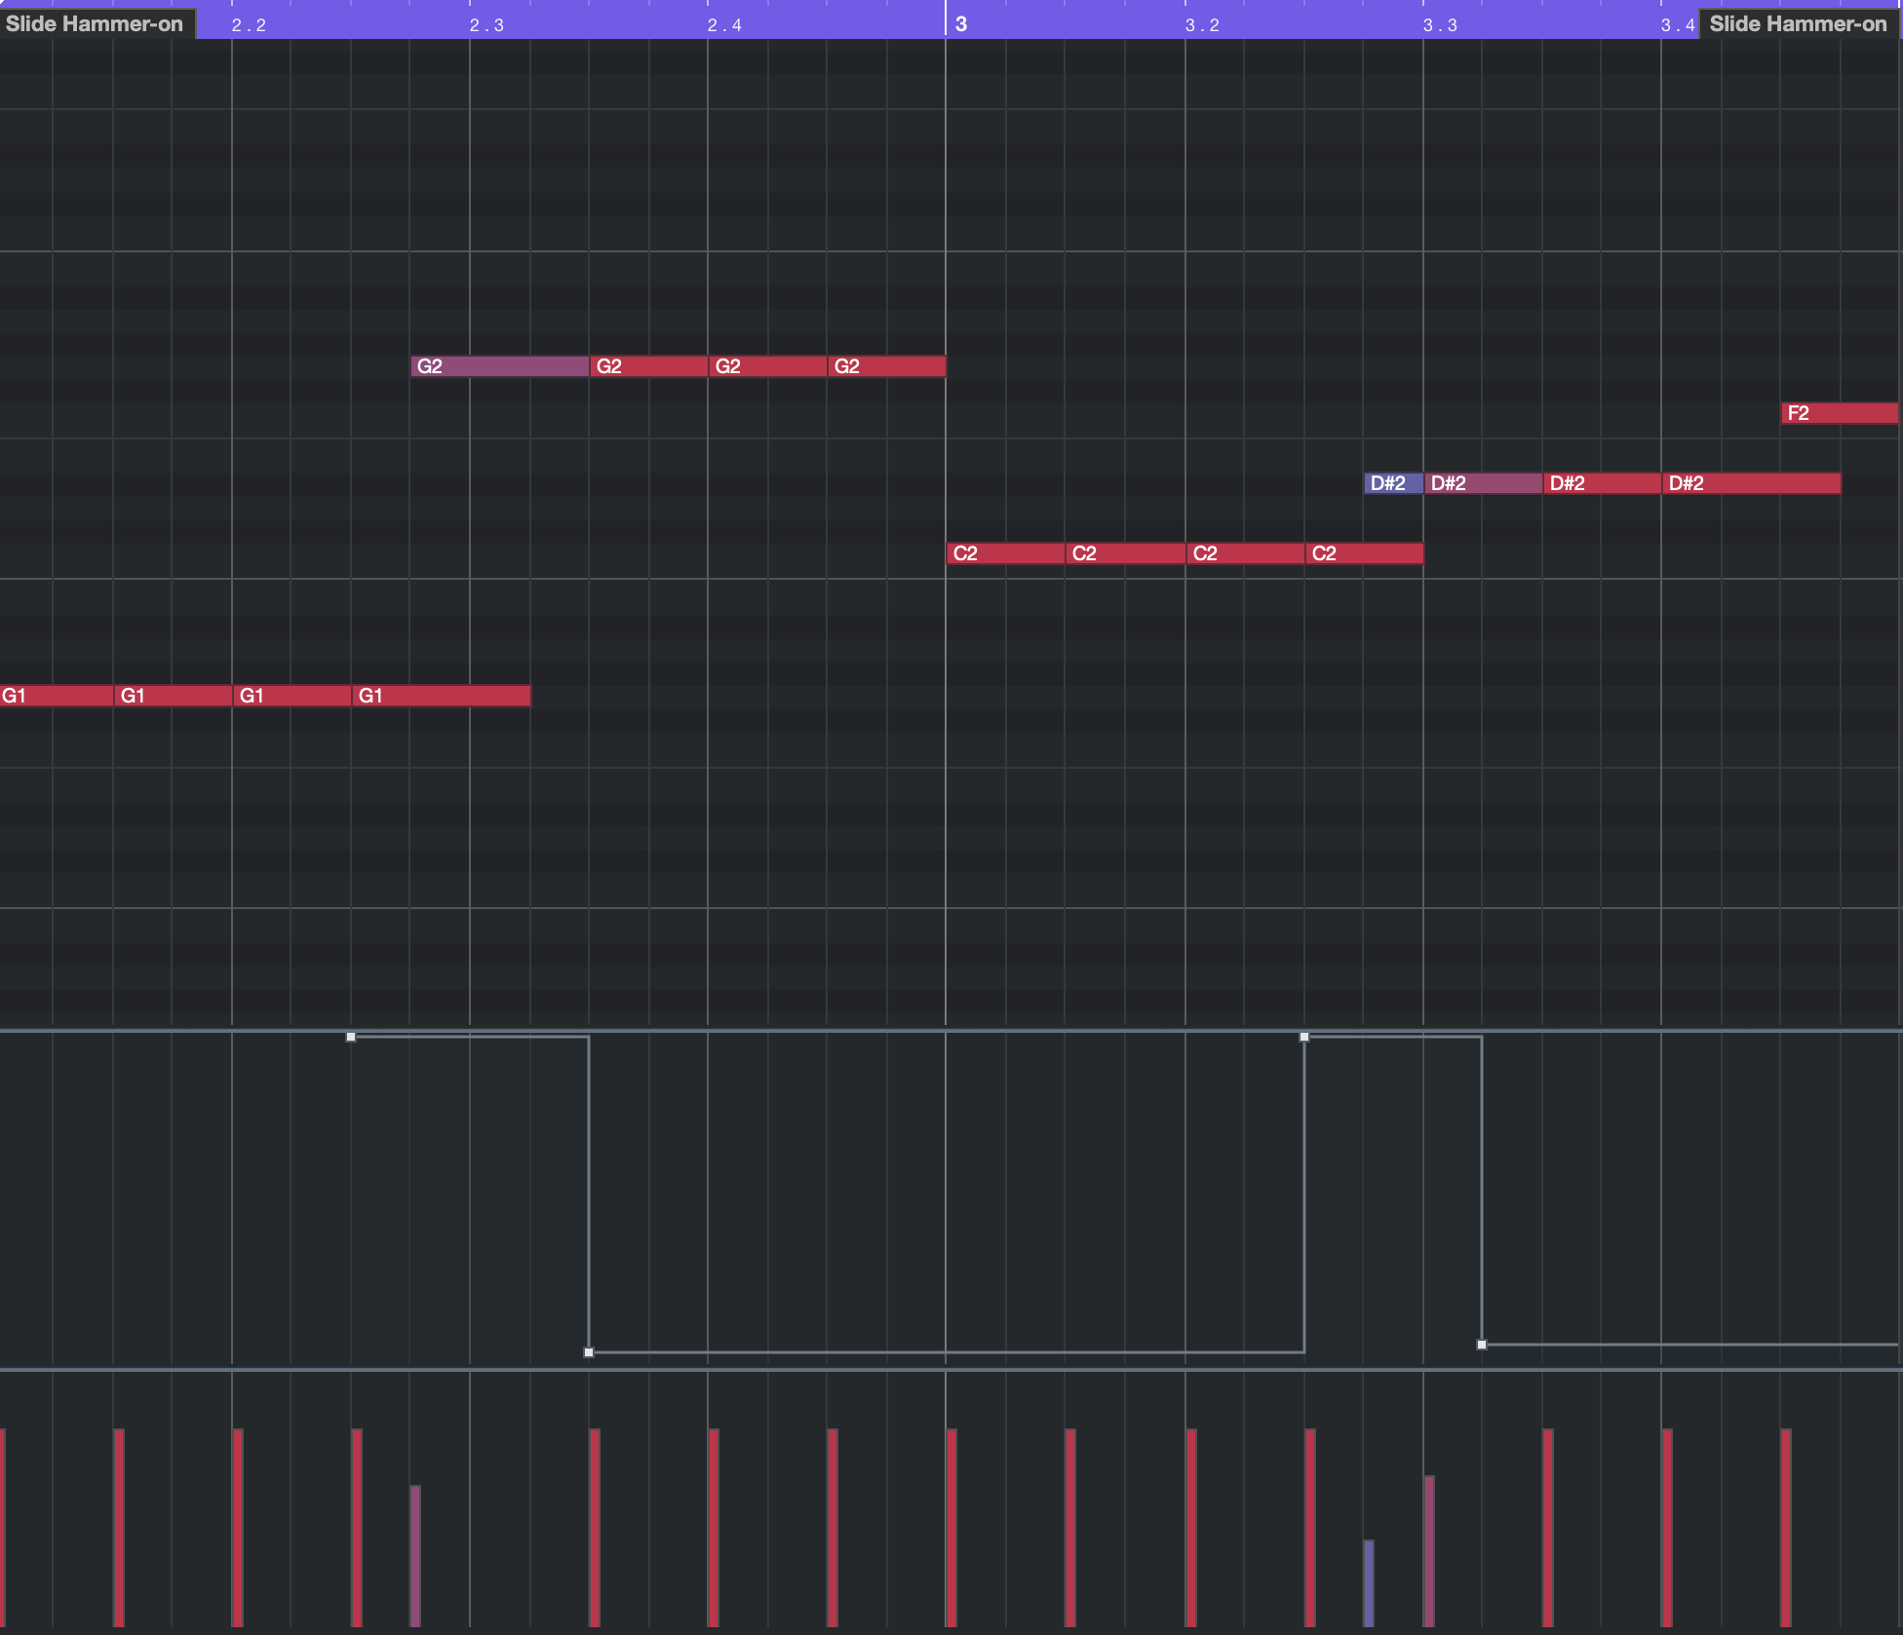1903x1635 pixels.
Task: Select the last automation point after 3.3
Action: pyautogui.click(x=1482, y=1345)
